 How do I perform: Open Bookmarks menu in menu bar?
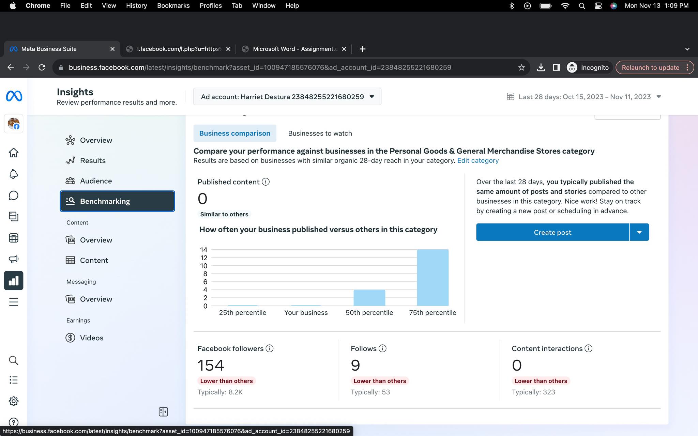(x=173, y=6)
